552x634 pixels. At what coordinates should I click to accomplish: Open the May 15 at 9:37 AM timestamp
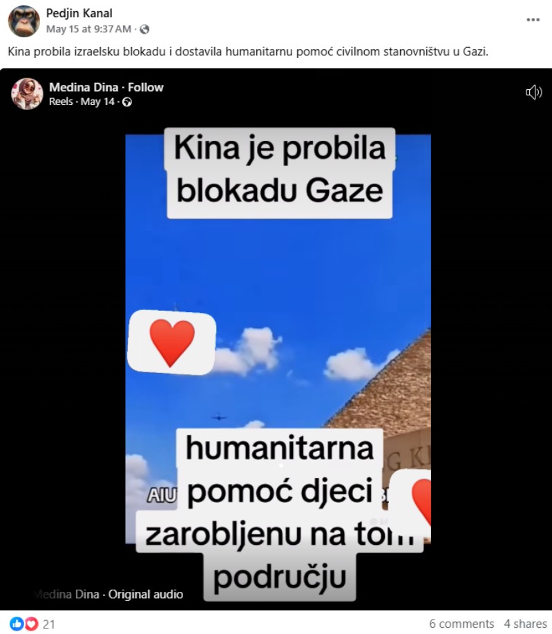88,29
